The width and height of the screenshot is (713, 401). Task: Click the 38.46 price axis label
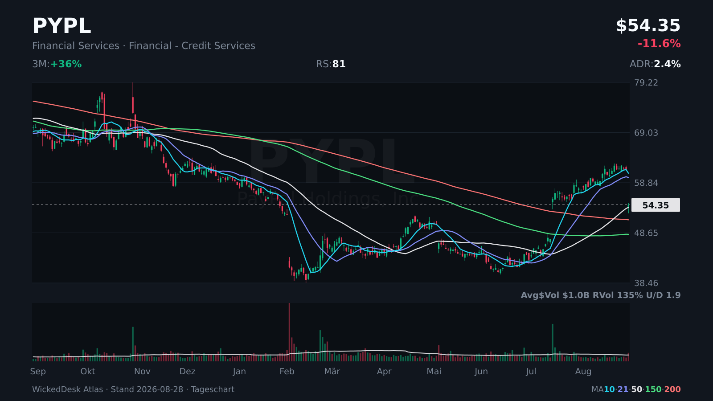tap(646, 283)
